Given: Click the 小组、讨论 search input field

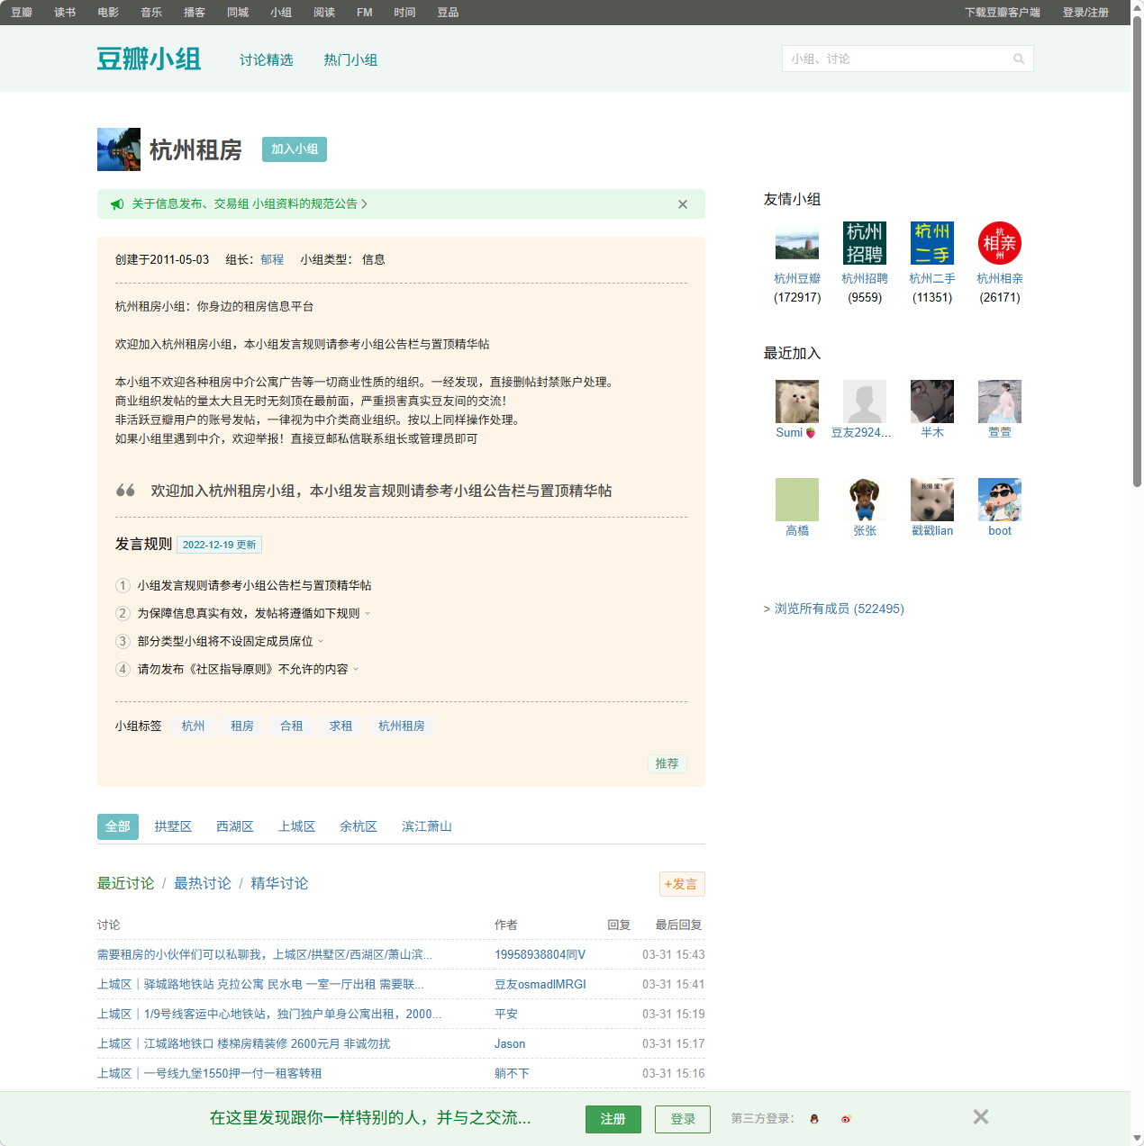Looking at the screenshot, I should pyautogui.click(x=892, y=58).
